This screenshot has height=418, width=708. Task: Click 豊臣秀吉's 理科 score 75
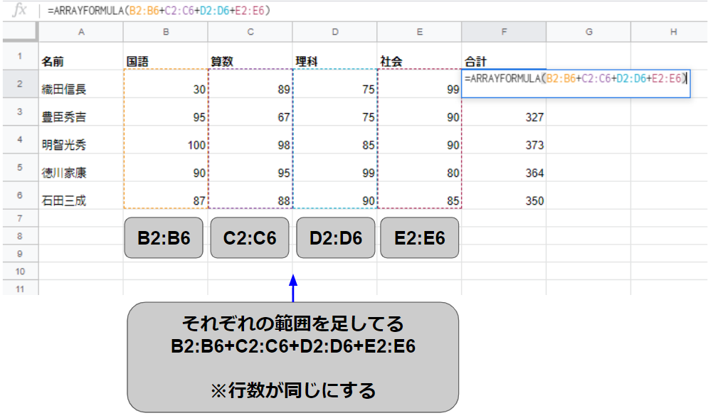click(335, 112)
